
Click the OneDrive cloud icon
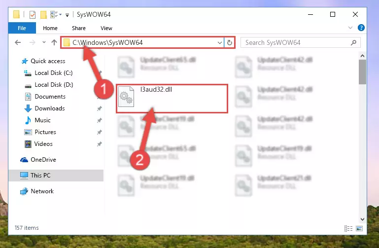[24, 160]
